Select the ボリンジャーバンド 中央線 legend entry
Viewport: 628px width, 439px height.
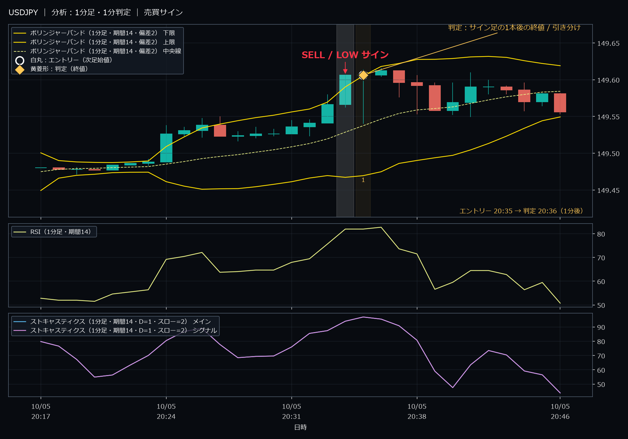pos(97,51)
